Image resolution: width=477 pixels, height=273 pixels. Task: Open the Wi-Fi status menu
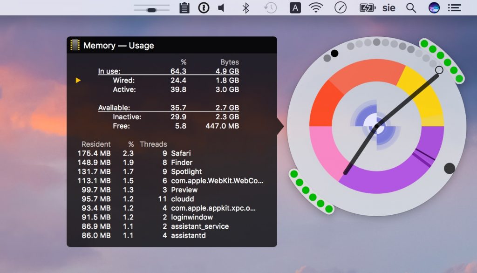click(316, 8)
